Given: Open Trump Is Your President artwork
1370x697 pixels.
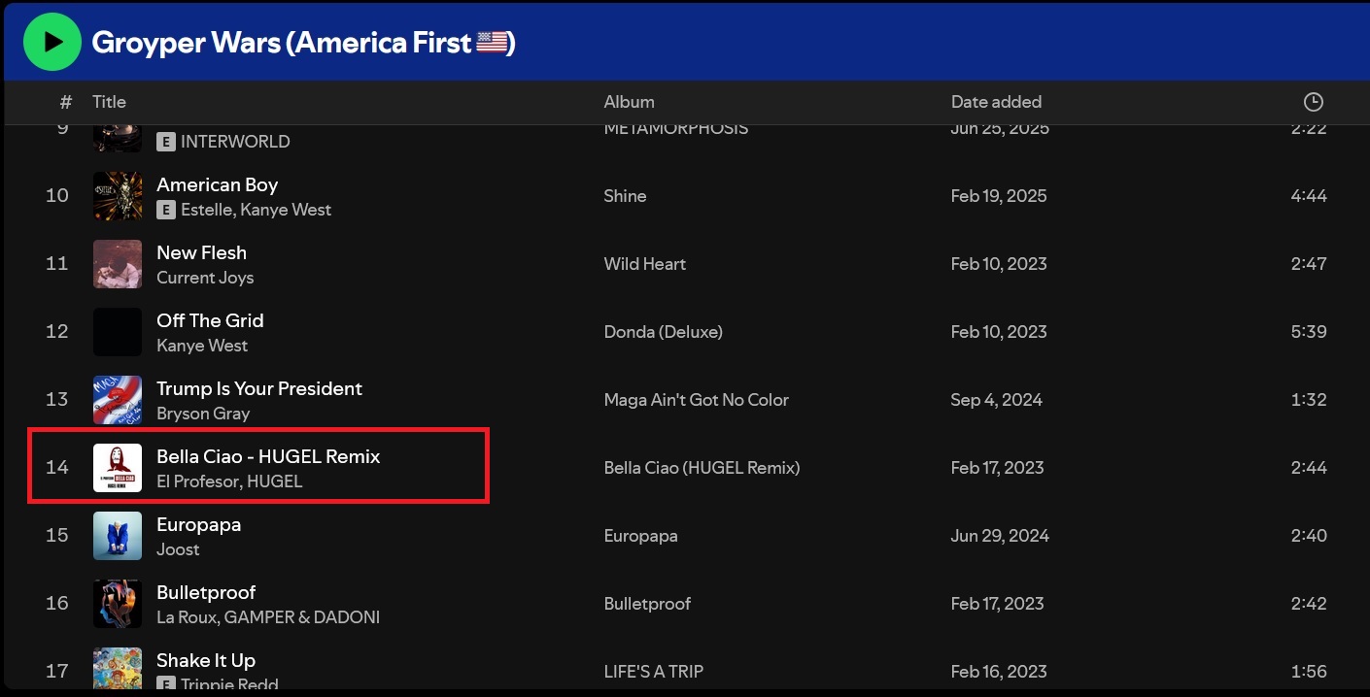Looking at the screenshot, I should click(118, 400).
